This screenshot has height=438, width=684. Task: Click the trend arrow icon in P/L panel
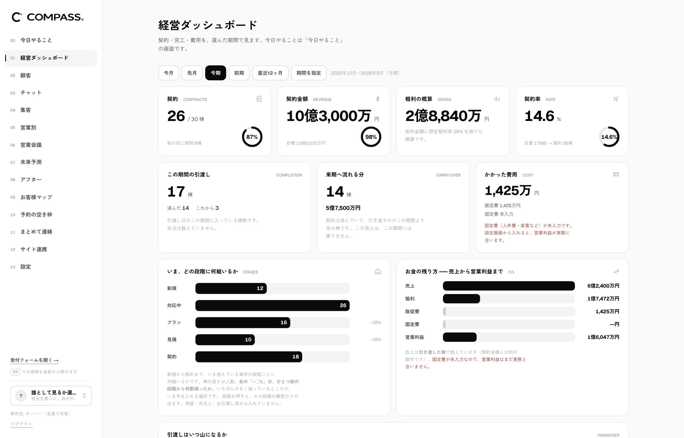[616, 271]
